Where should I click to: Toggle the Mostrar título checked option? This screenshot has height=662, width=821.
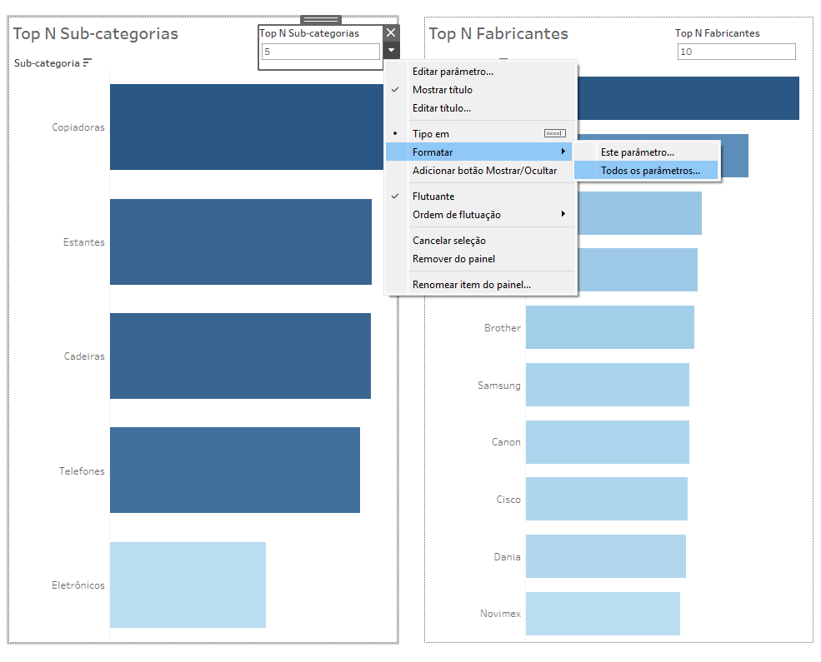(x=442, y=90)
